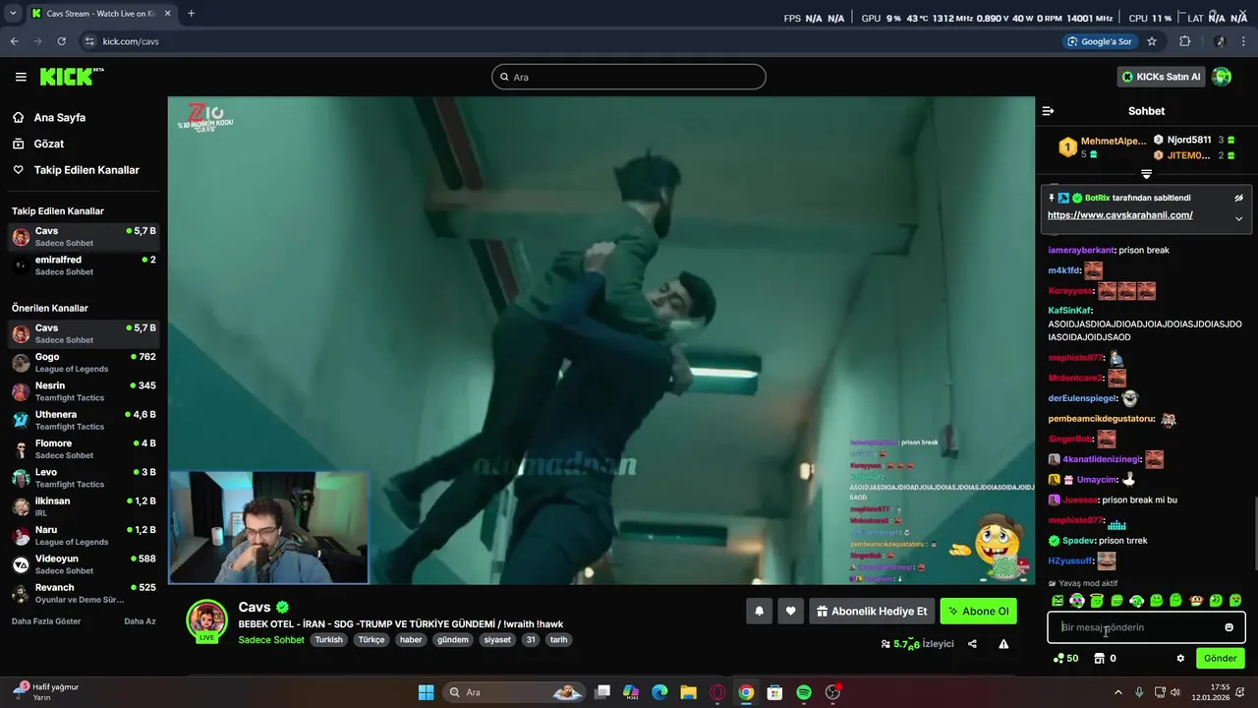The height and width of the screenshot is (708, 1258).
Task: Click the Cavs channel avatar
Action: (x=207, y=619)
